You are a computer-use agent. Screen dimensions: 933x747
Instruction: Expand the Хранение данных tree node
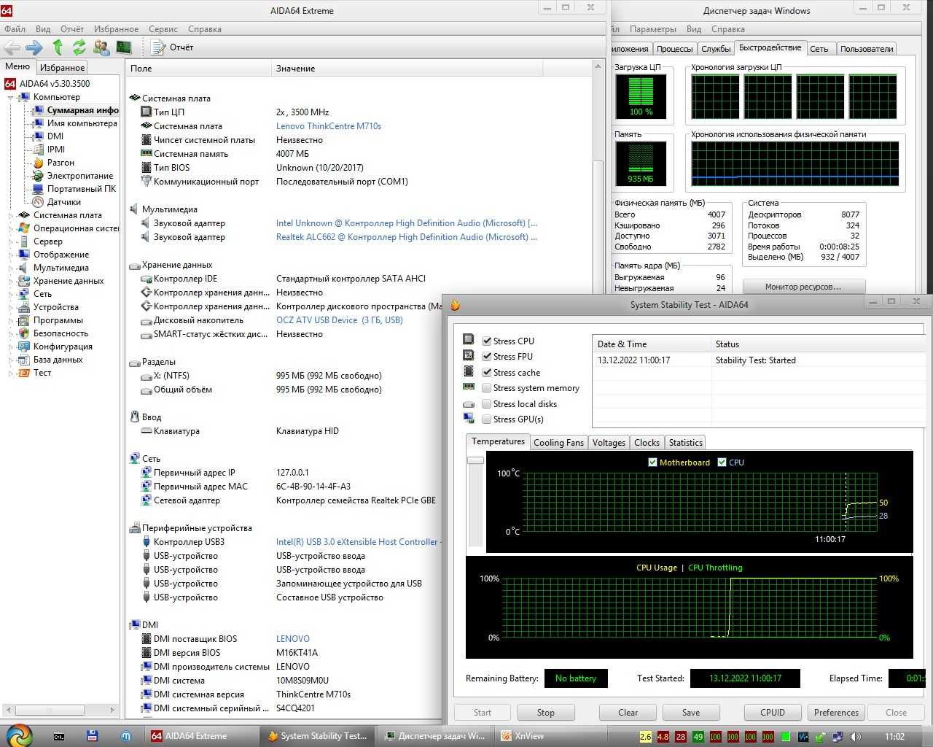click(x=11, y=281)
